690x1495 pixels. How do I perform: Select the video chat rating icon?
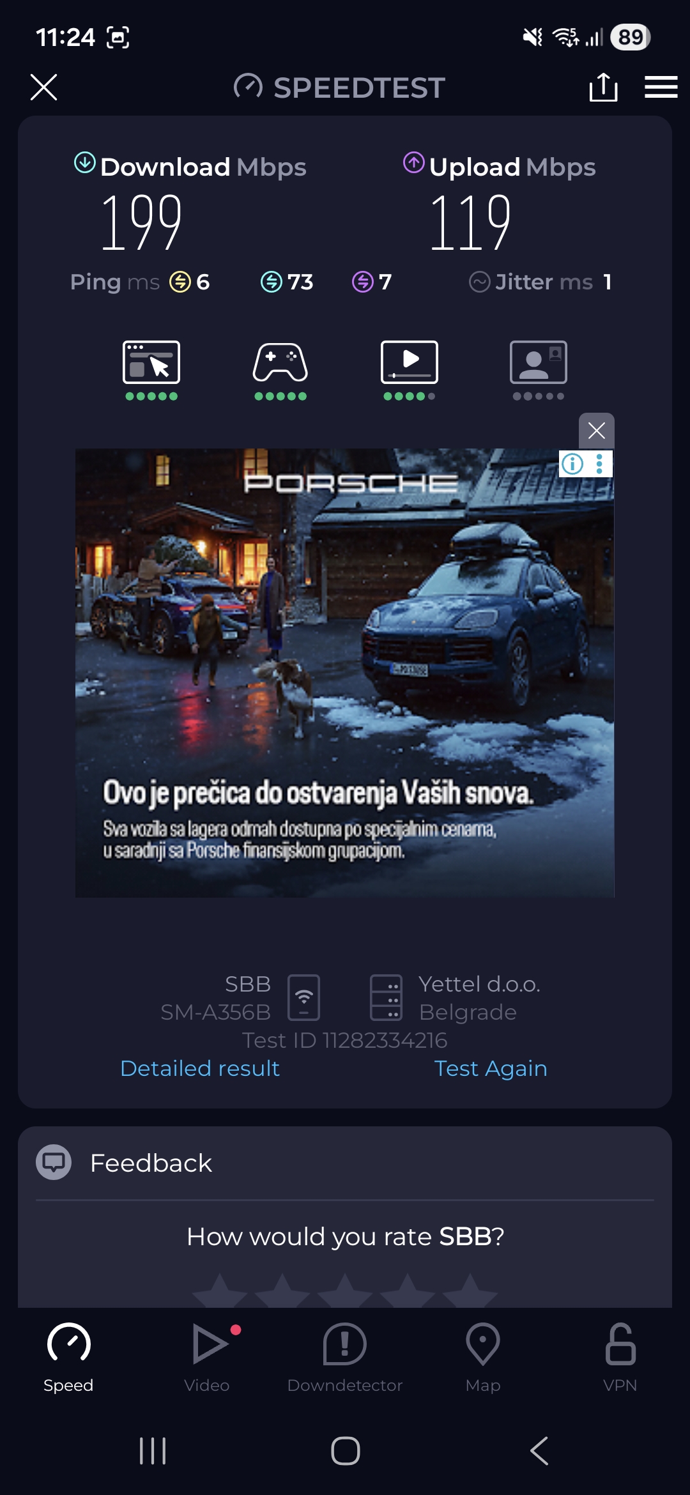(539, 371)
